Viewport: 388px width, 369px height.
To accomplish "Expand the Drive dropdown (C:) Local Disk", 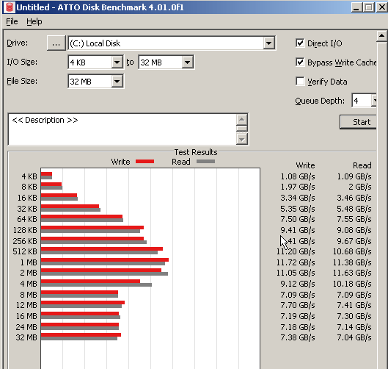I will pyautogui.click(x=268, y=43).
